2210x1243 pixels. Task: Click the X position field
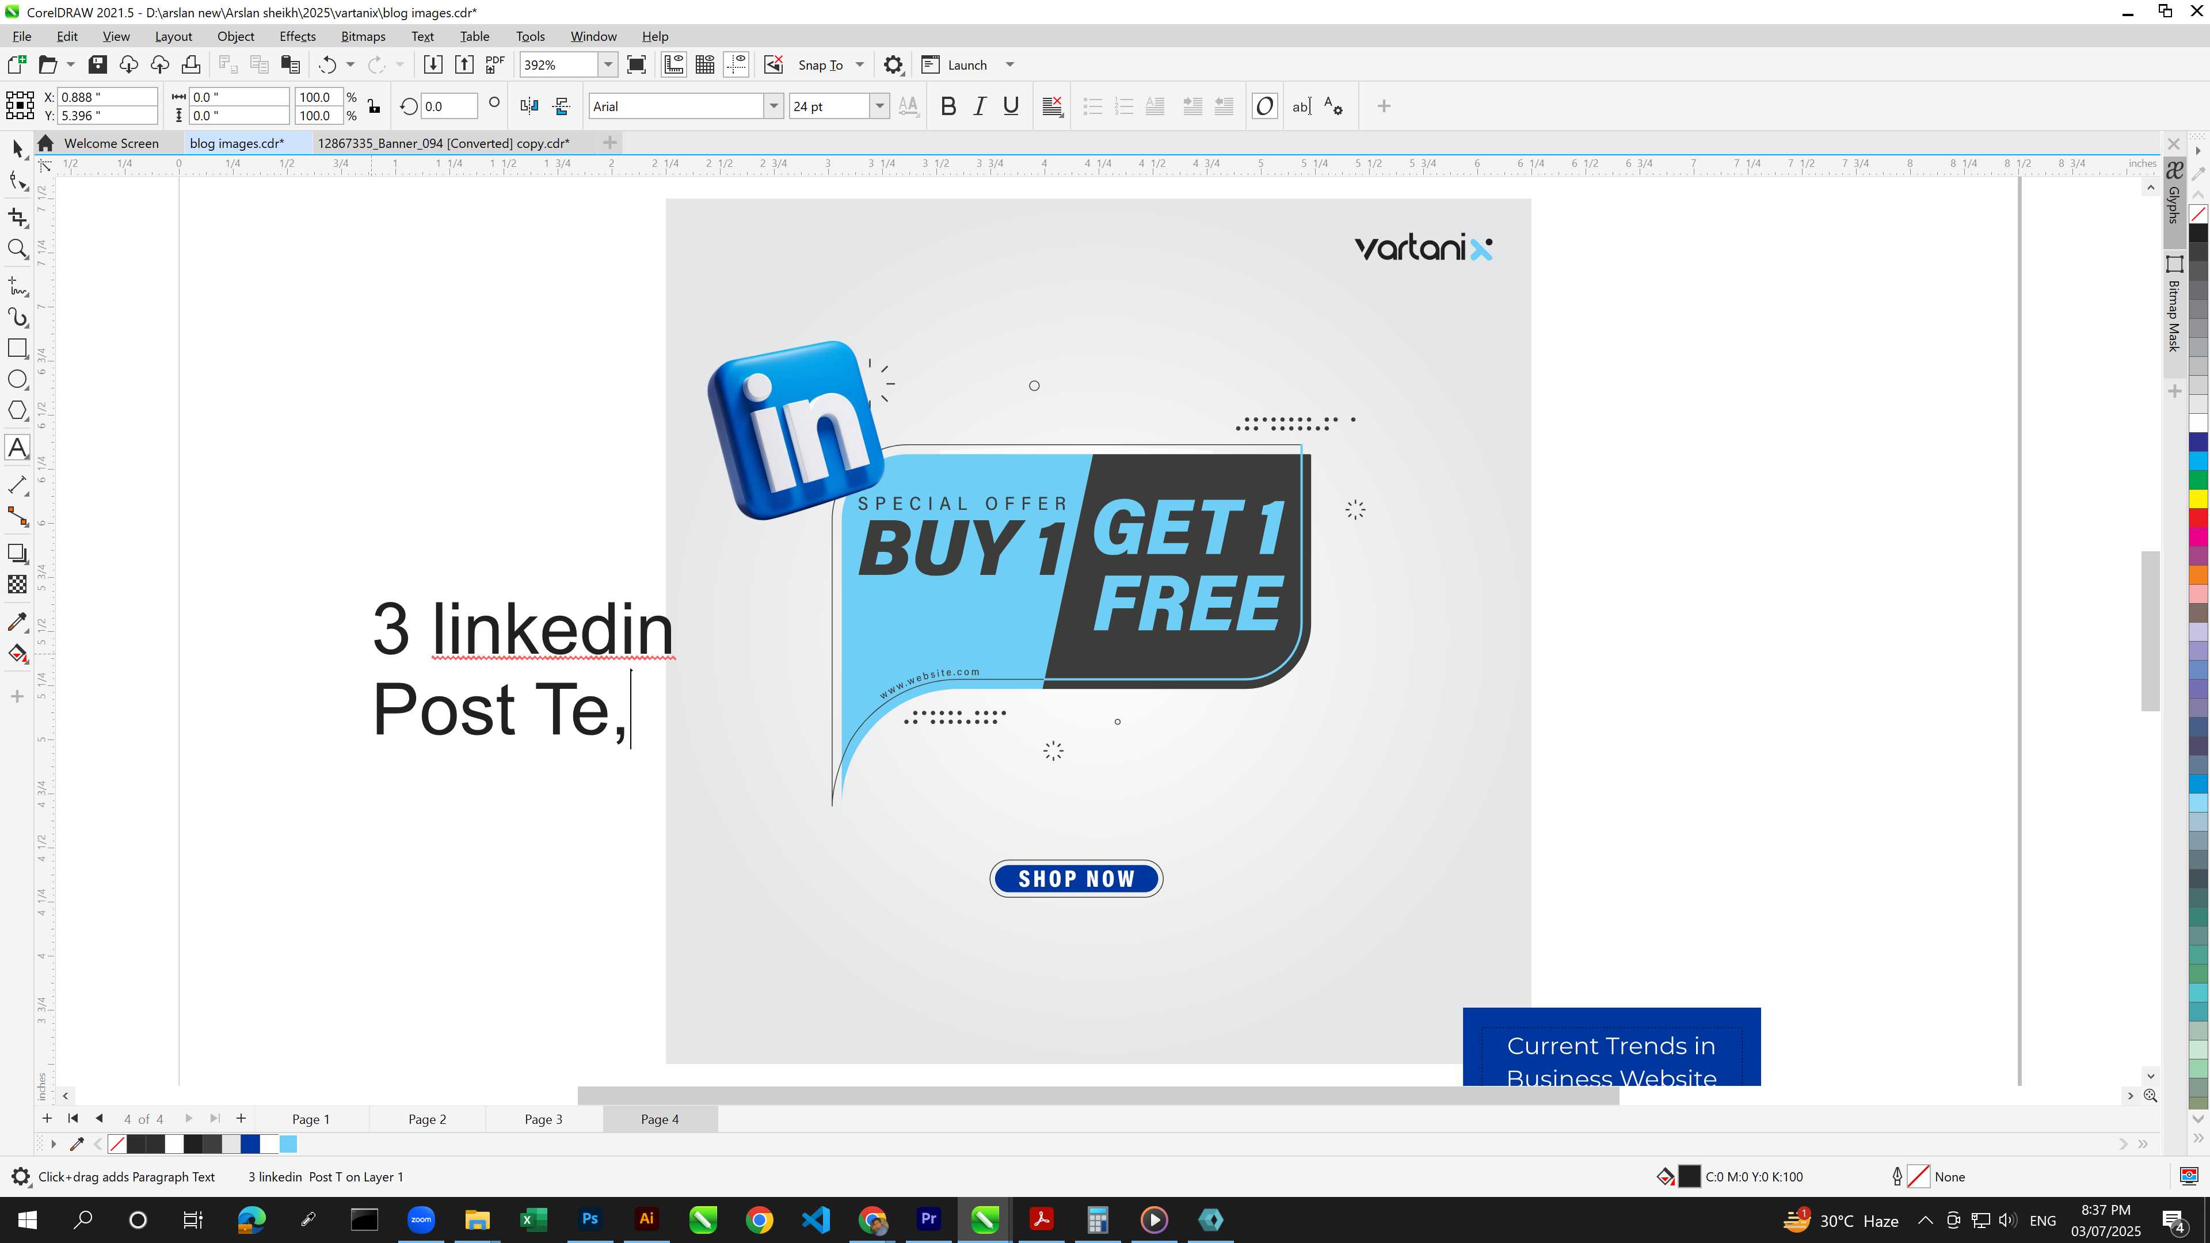pyautogui.click(x=108, y=97)
